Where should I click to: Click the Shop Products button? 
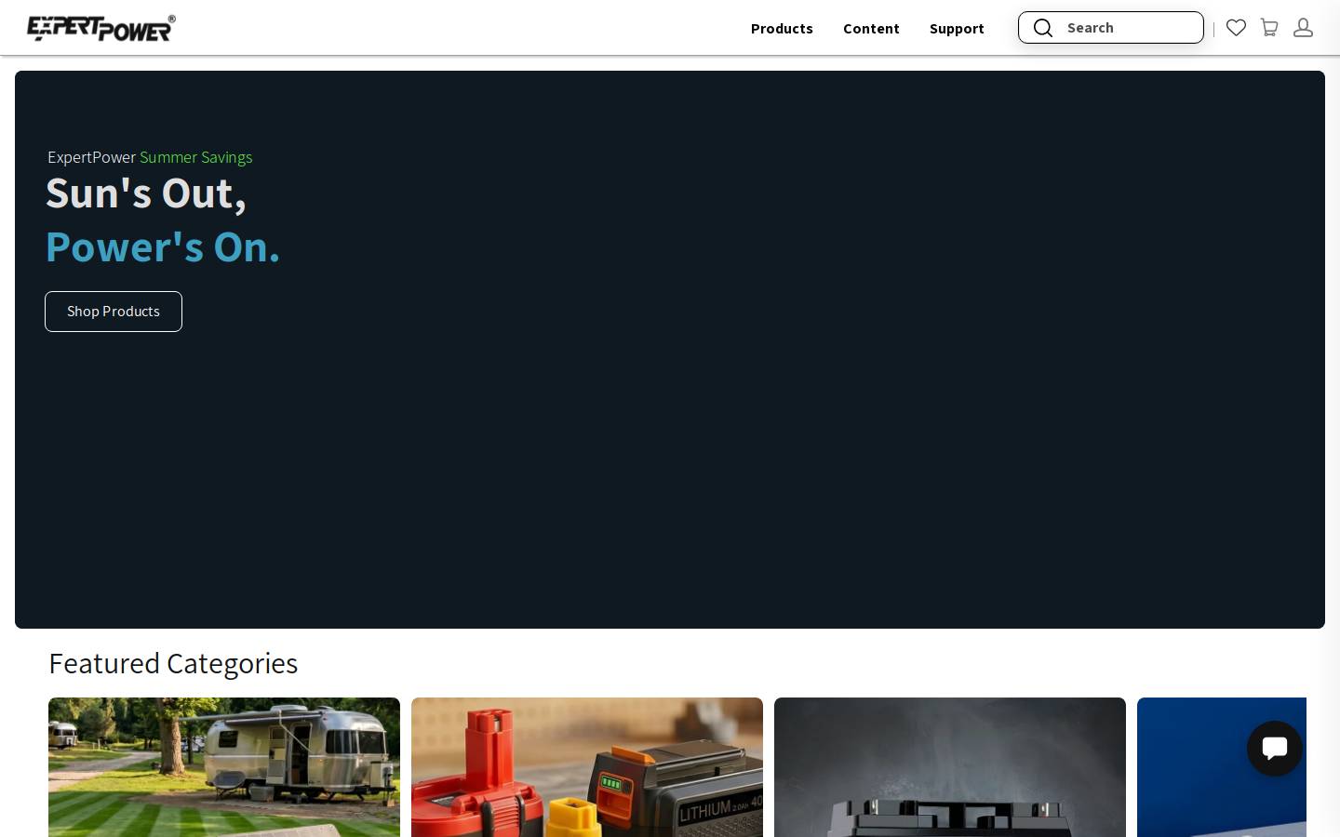114,312
